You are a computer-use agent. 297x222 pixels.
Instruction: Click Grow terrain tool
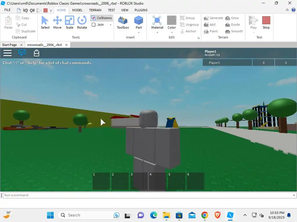pyautogui.click(x=232, y=18)
